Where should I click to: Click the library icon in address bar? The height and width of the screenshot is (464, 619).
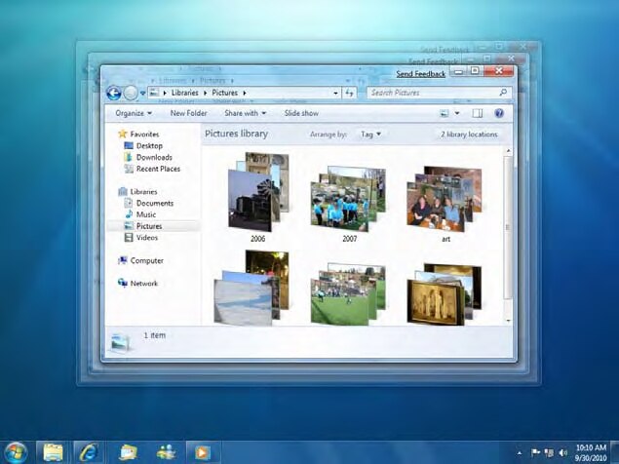click(x=154, y=93)
